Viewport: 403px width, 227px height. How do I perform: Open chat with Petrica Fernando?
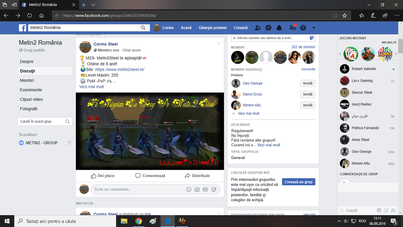click(x=367, y=128)
